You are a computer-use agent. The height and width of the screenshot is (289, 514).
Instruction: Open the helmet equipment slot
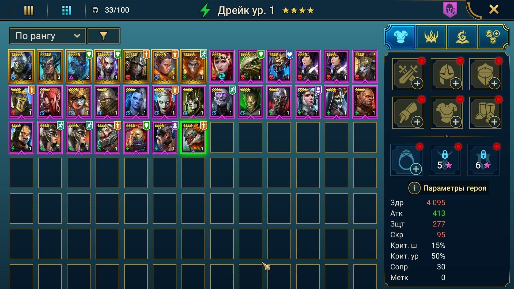click(447, 74)
